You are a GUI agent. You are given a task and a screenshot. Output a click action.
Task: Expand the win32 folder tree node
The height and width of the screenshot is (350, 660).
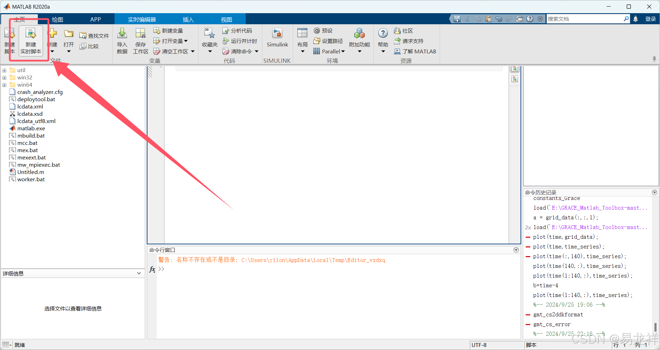(5, 78)
